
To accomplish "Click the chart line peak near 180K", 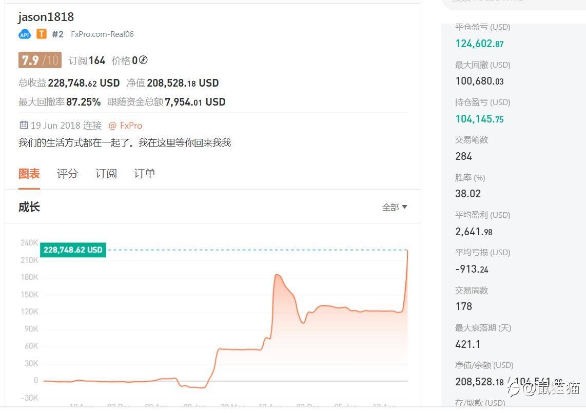I will 277,275.
